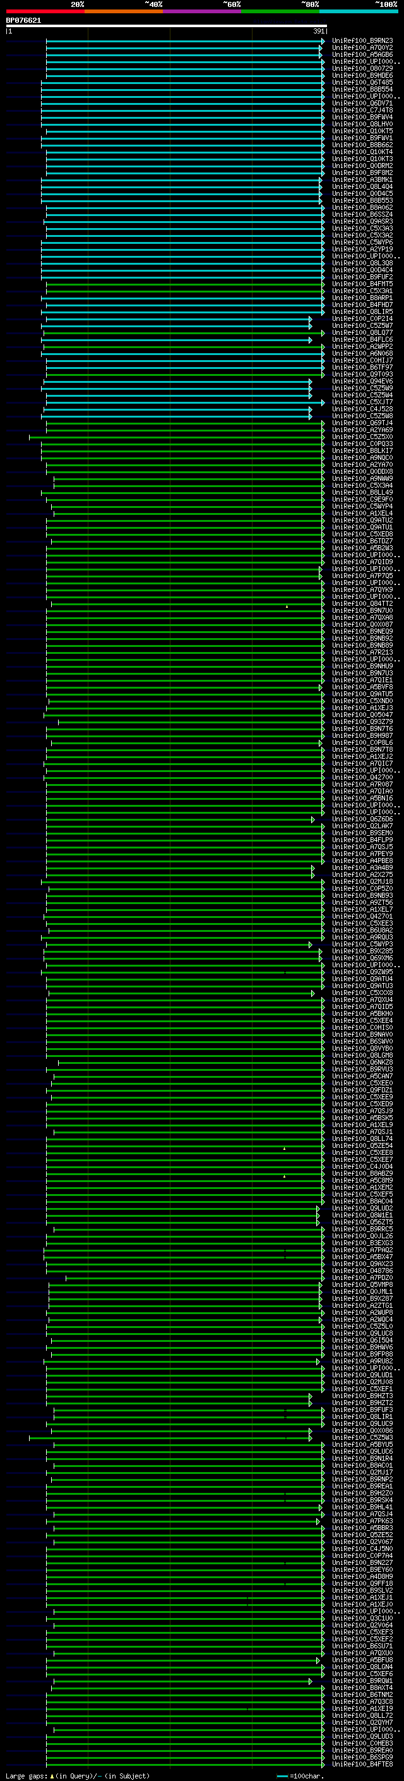Open hit UniRef100_B9RN23
The height and width of the screenshot is (1781, 404).
point(362,41)
